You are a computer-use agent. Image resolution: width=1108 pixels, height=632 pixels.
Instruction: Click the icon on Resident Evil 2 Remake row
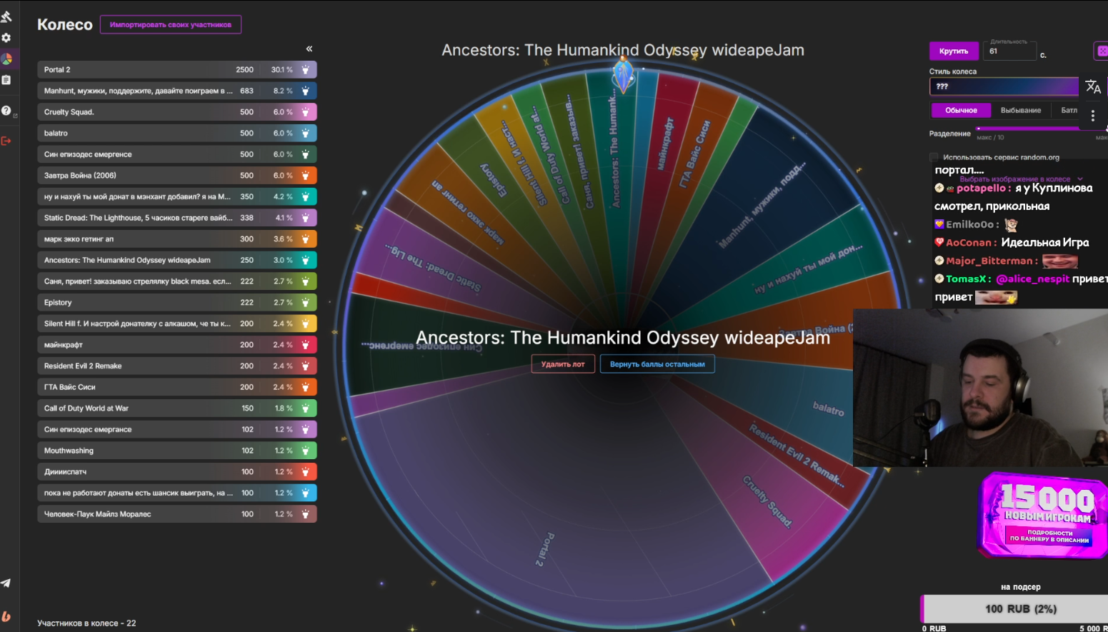click(305, 366)
